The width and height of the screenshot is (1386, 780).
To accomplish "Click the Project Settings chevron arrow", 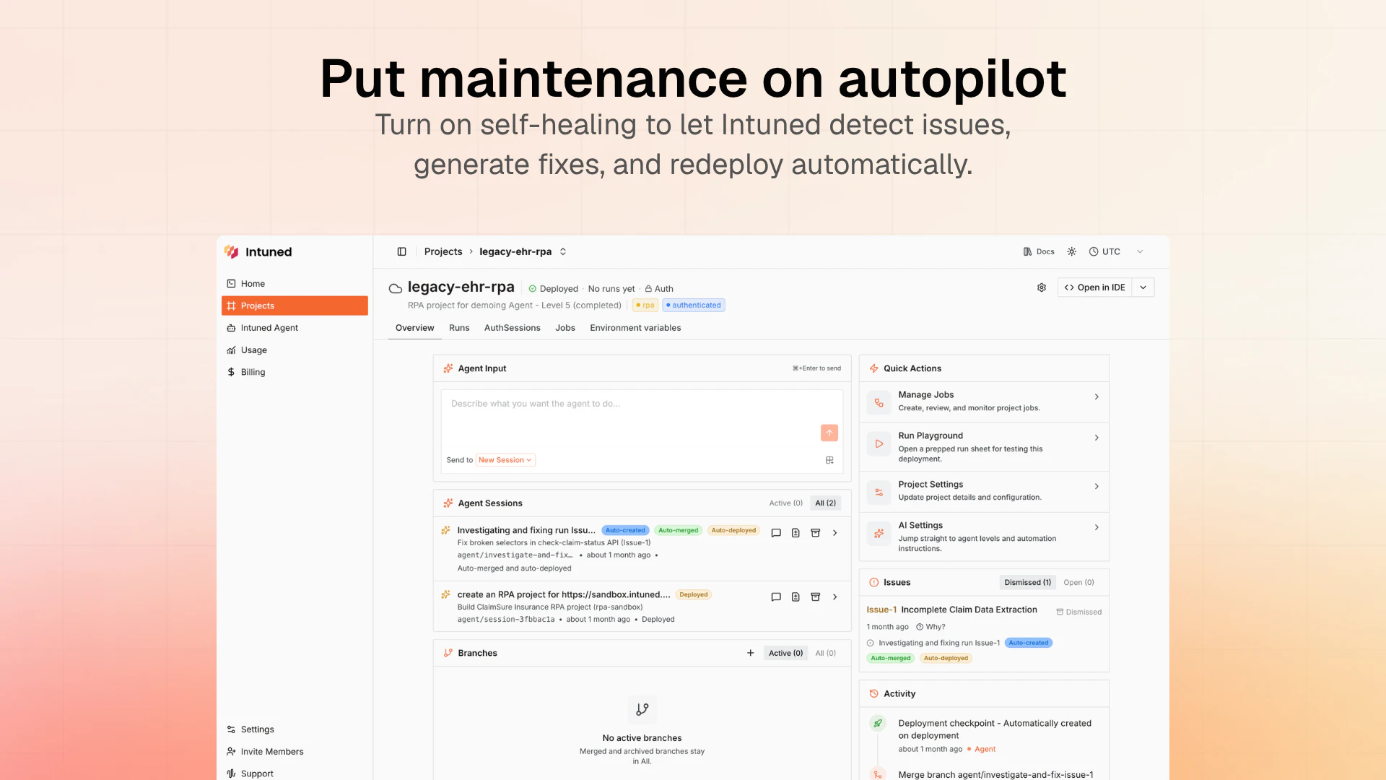I will pyautogui.click(x=1097, y=486).
